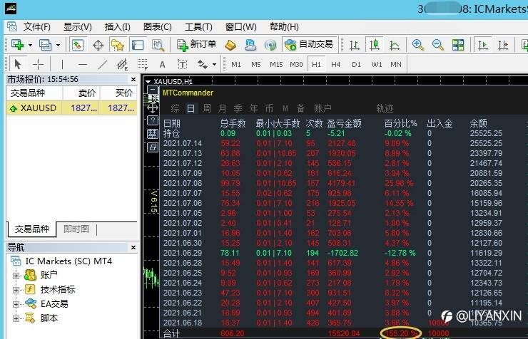Expand the EA交易 tree node
The image size is (528, 339).
coord(16,304)
